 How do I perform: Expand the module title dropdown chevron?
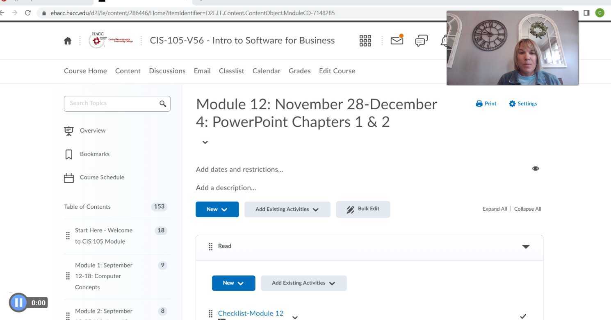click(205, 142)
